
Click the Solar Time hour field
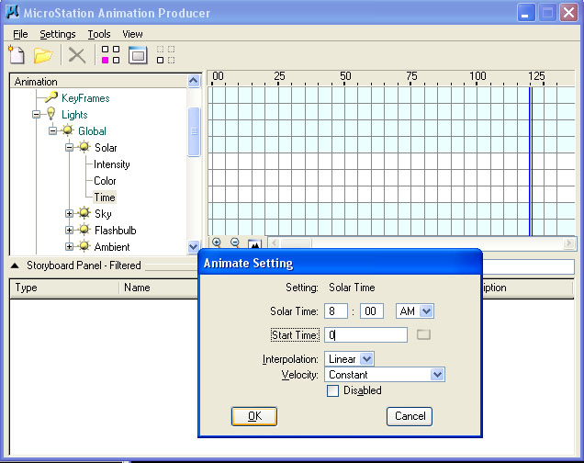[336, 311]
